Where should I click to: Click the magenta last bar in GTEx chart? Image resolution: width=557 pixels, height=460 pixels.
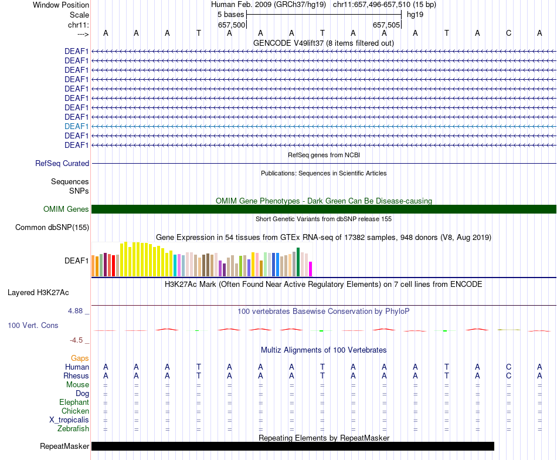click(x=311, y=269)
